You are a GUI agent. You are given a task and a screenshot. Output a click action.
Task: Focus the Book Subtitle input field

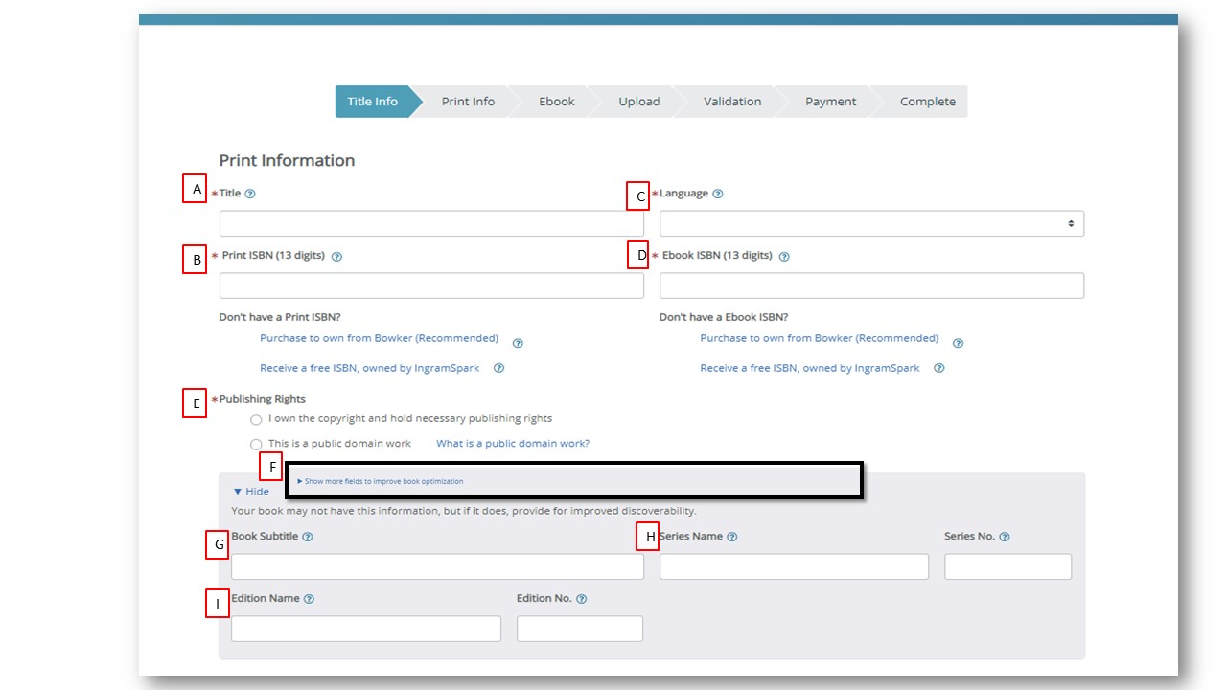pyautogui.click(x=437, y=566)
